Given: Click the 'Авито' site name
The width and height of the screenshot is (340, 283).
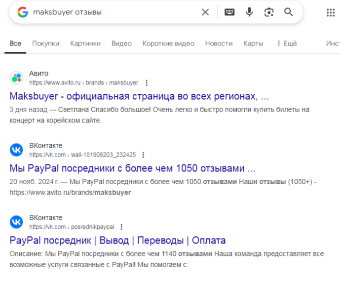Looking at the screenshot, I should 38,74.
